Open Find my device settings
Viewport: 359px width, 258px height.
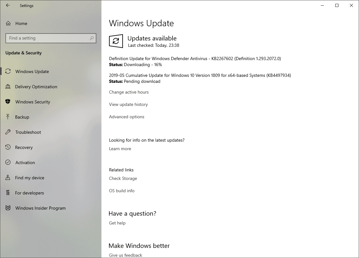tap(51, 178)
